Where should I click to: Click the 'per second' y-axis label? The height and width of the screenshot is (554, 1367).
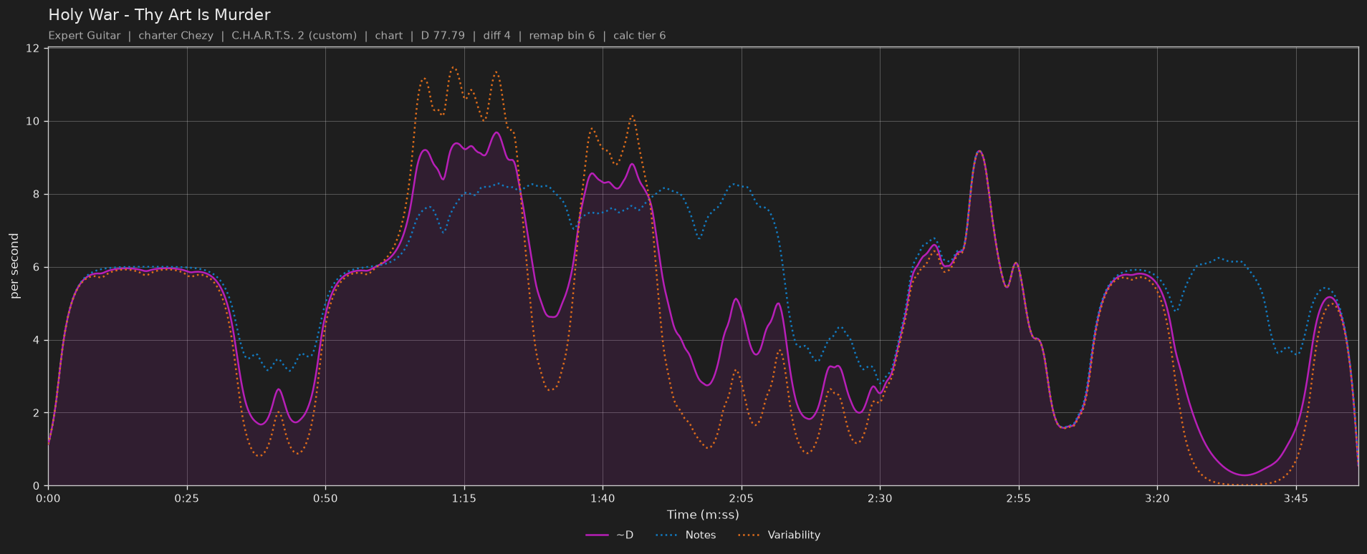coord(14,266)
